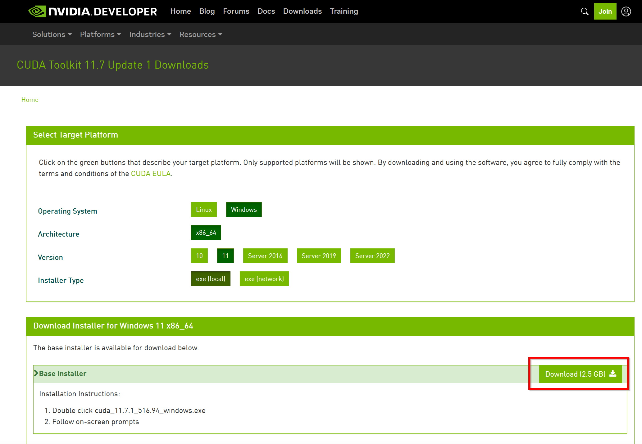Open the Training nav item
The image size is (642, 444).
[x=344, y=11]
